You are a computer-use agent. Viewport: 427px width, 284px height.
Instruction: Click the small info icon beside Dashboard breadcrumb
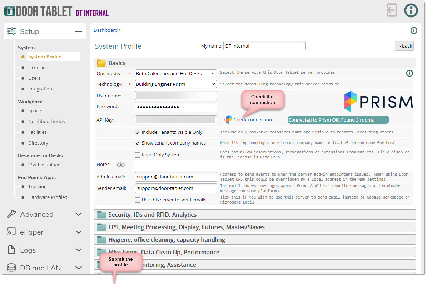(414, 30)
